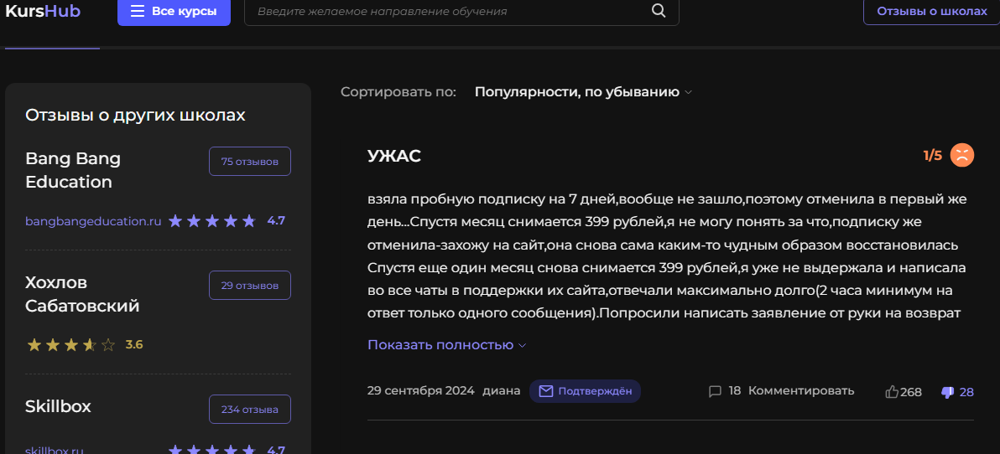Click the 4.7 rating of Bang Bang Education

[276, 221]
